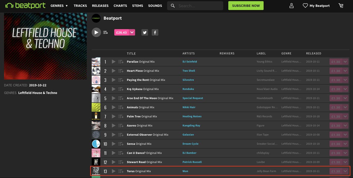Viewport: 353px width, 178px height.
Task: Expand price options for Torus
Action: coord(345,171)
